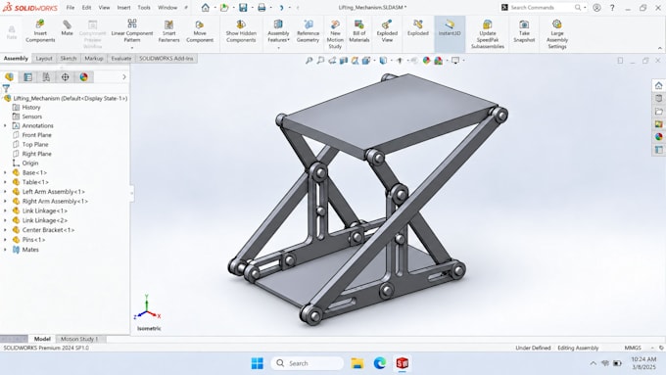Click Edit Appearance in view toolbar

[x=426, y=61]
